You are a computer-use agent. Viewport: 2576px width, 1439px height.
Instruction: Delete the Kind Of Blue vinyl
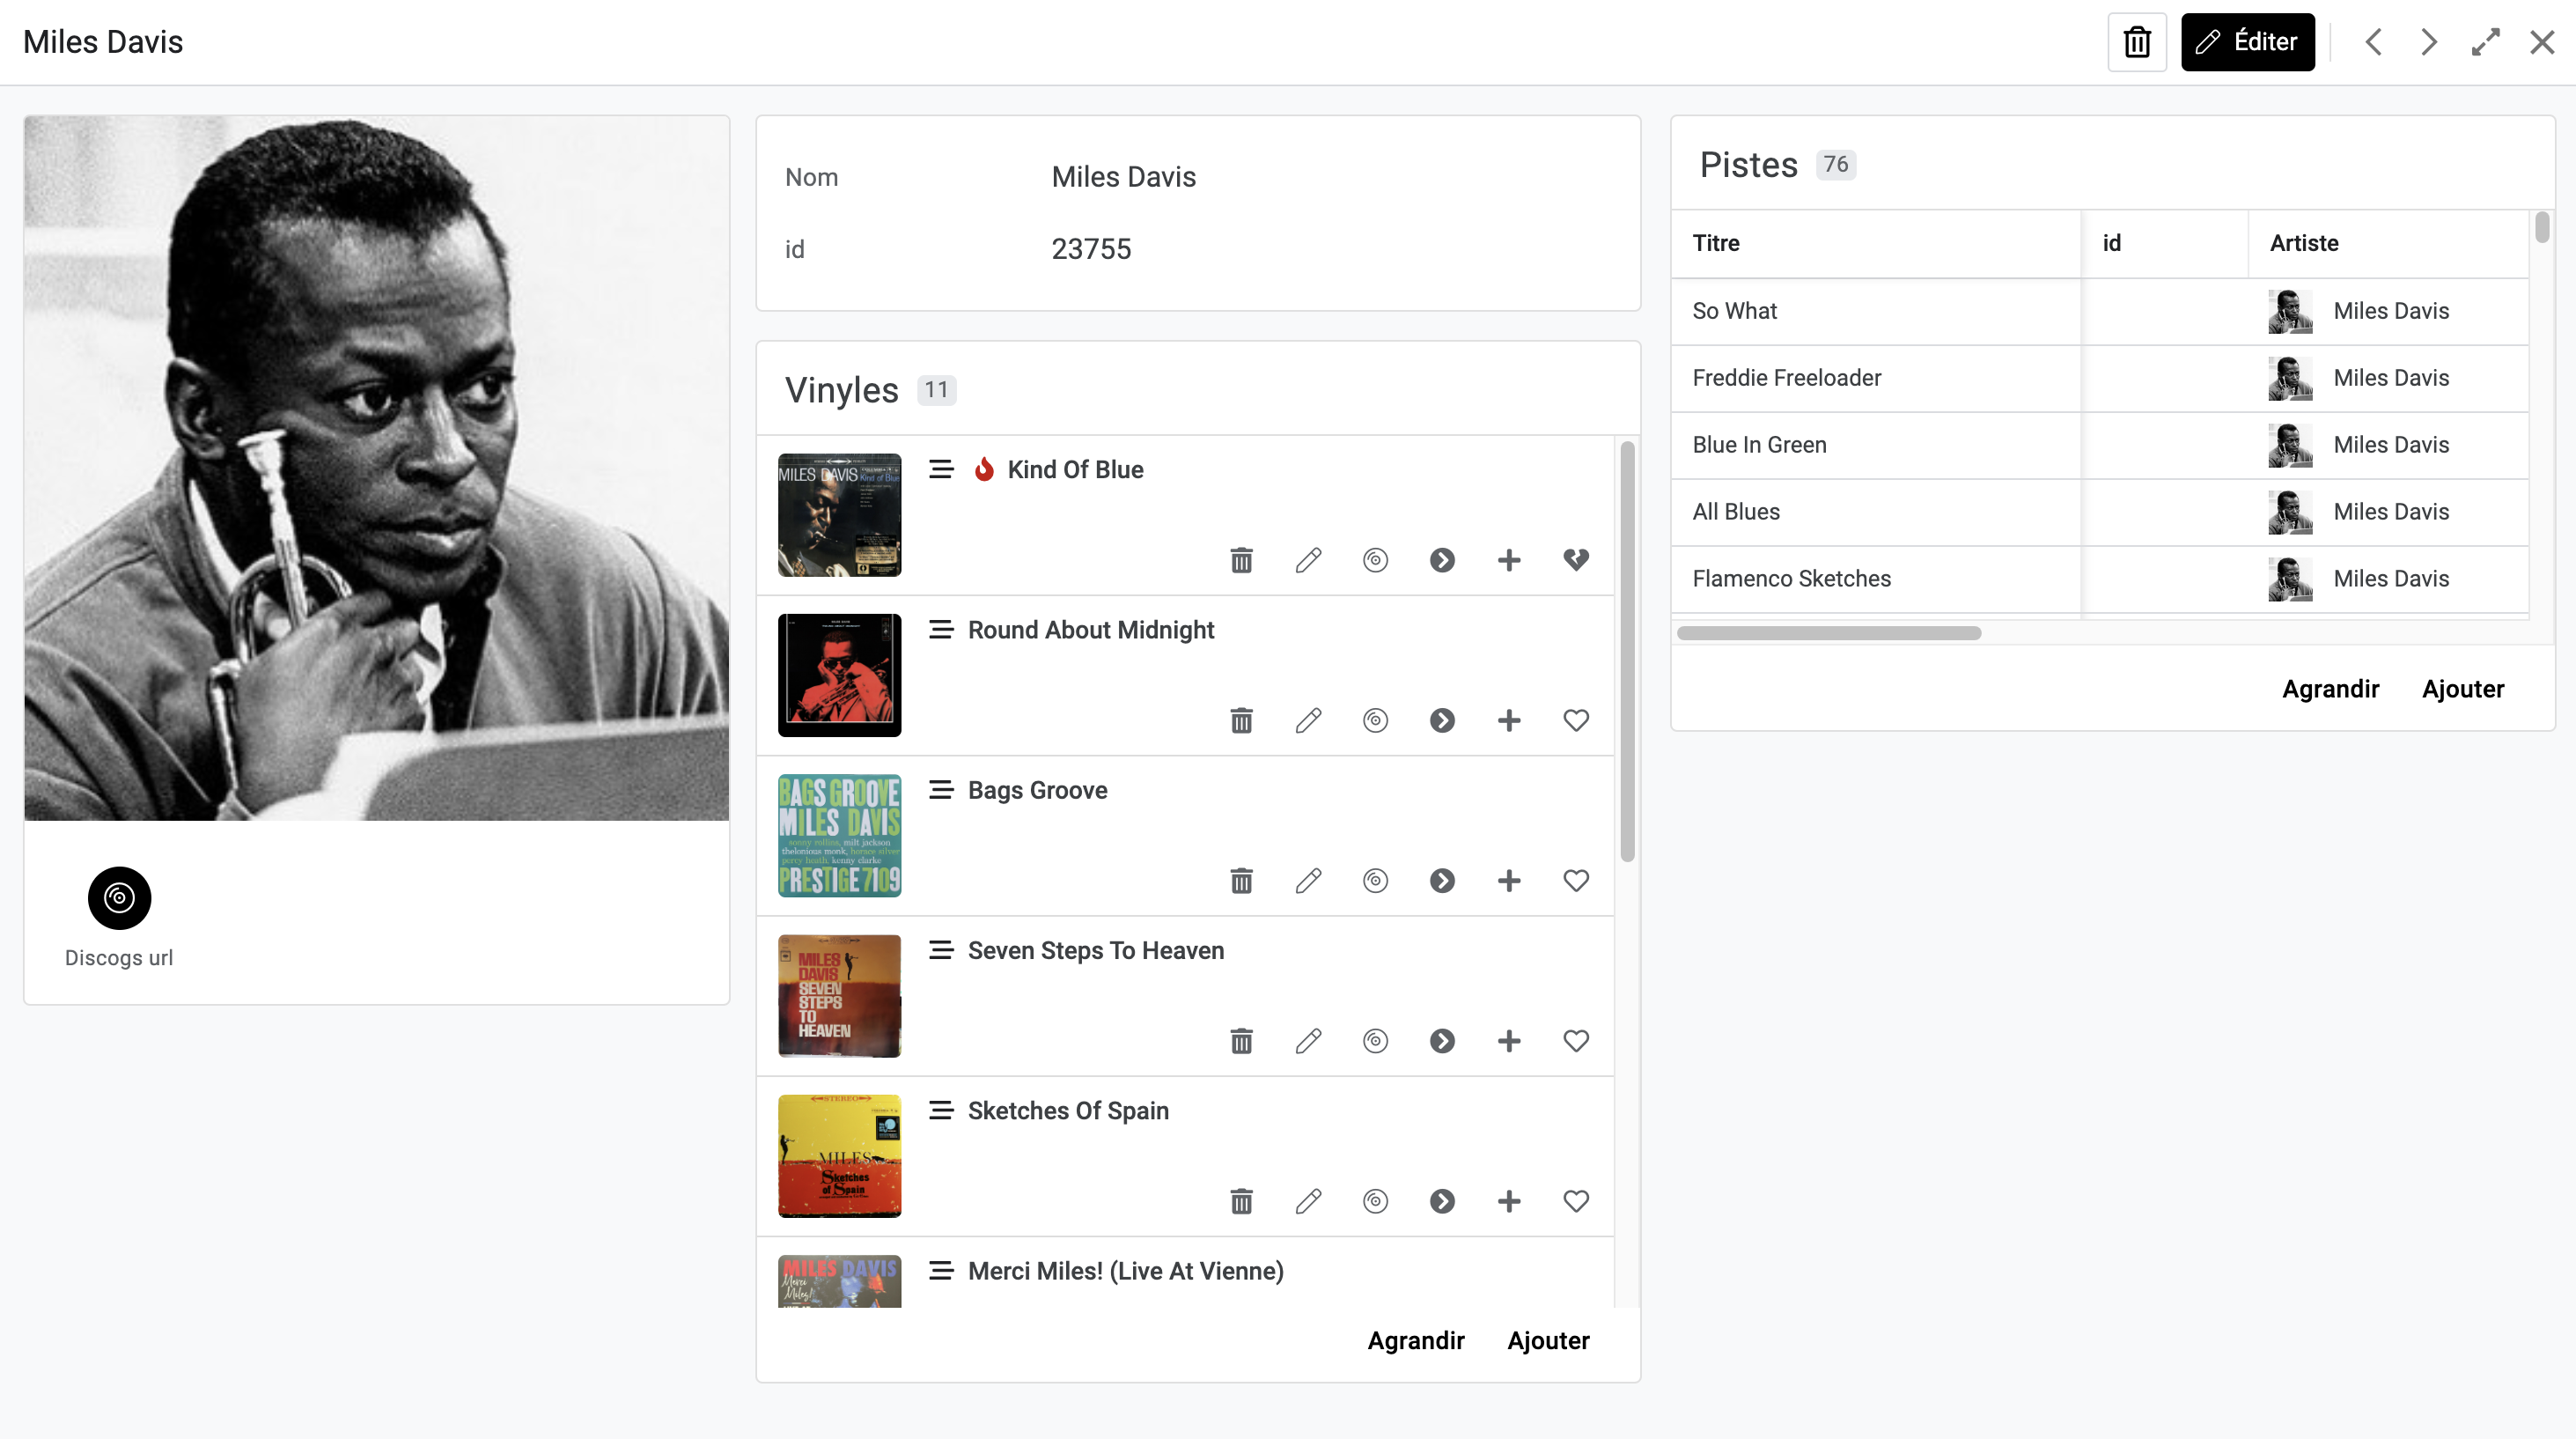(x=1241, y=560)
